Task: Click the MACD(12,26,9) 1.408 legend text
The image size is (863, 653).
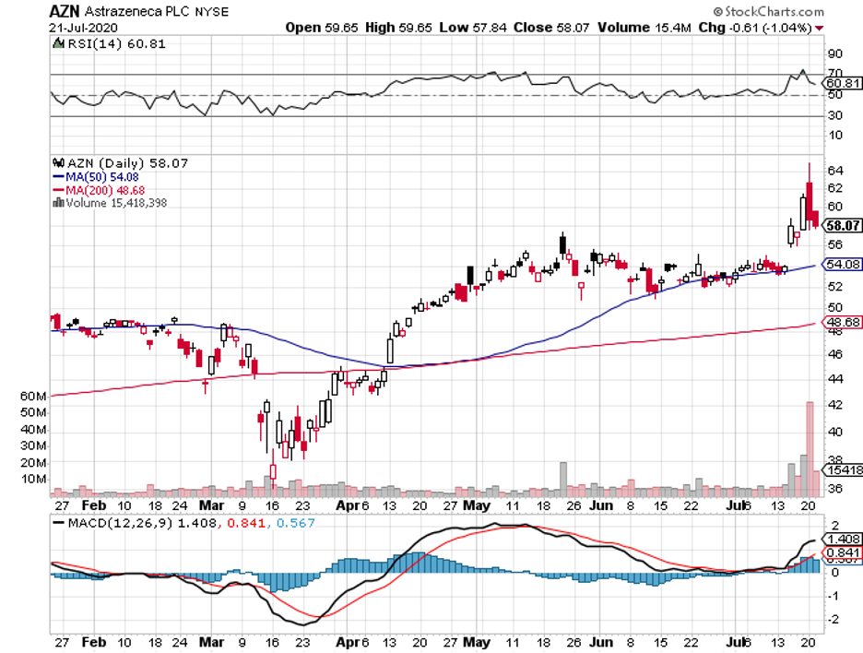Action: point(142,523)
